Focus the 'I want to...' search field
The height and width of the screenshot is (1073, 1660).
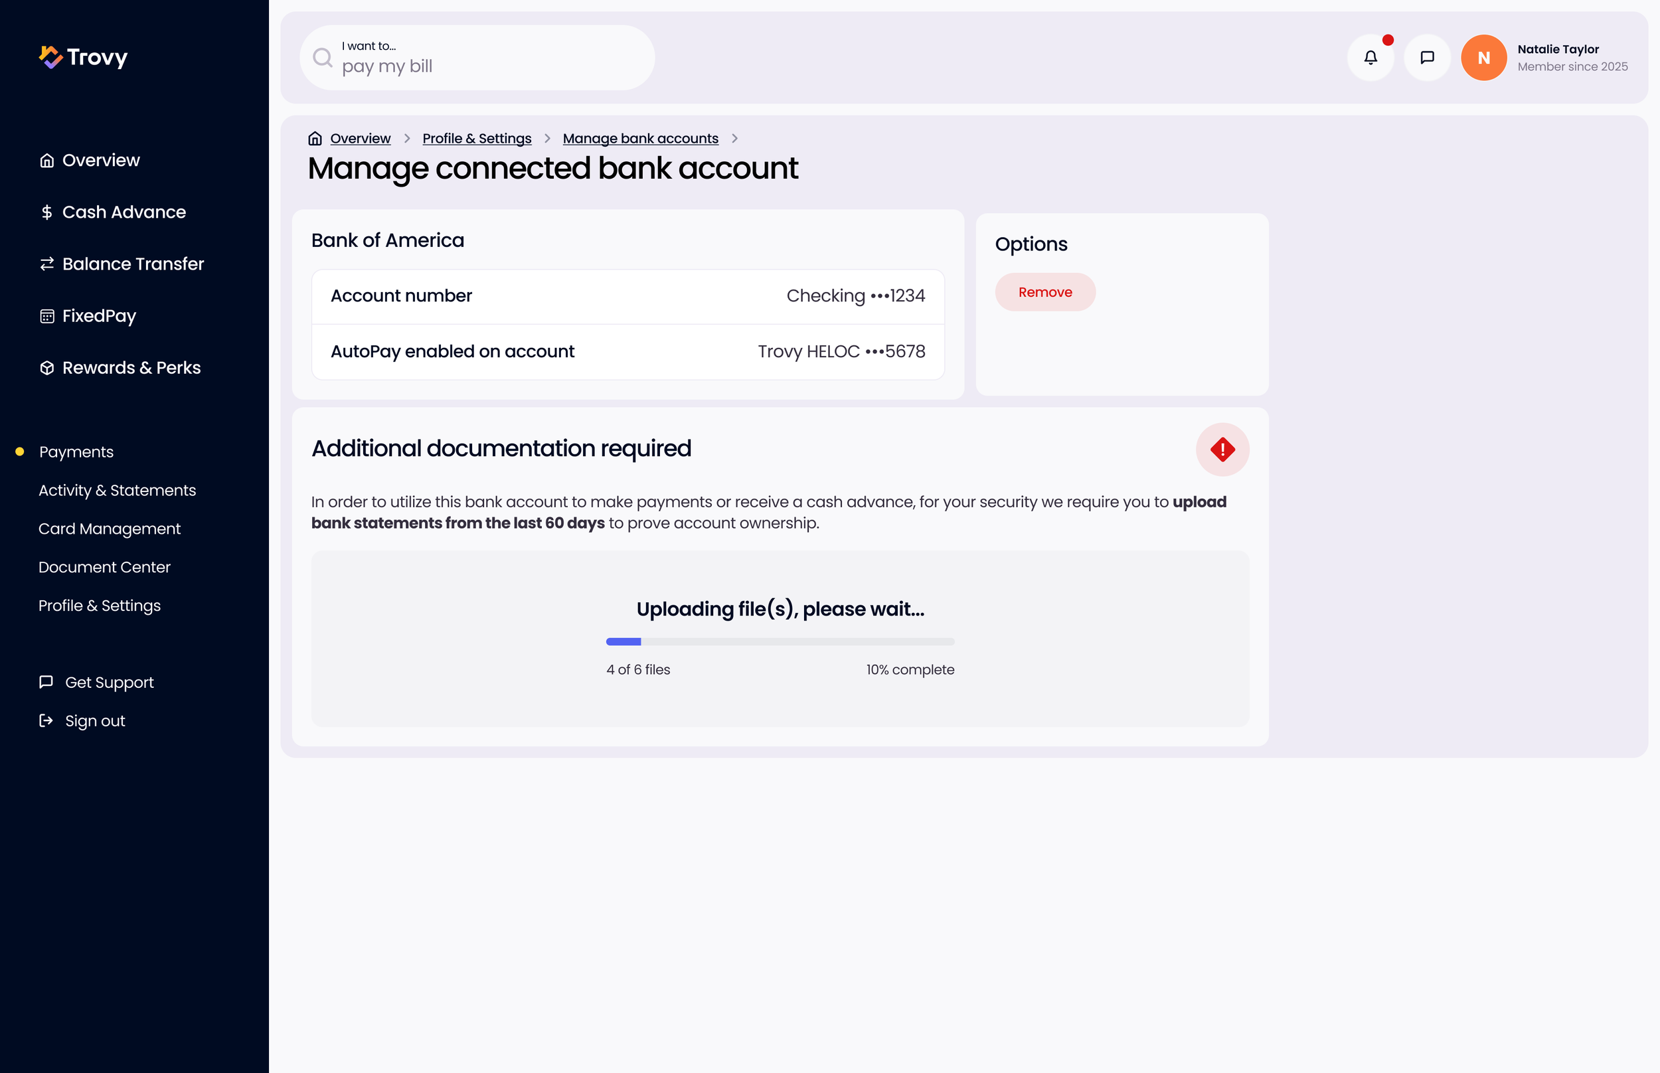[477, 58]
